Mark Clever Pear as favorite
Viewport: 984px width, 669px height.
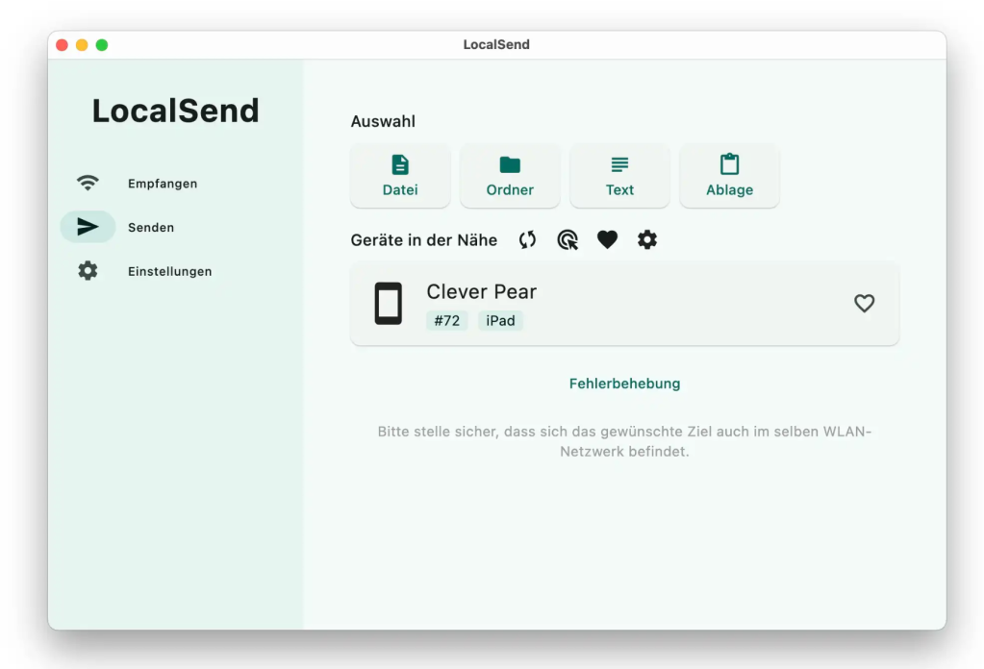(x=864, y=303)
